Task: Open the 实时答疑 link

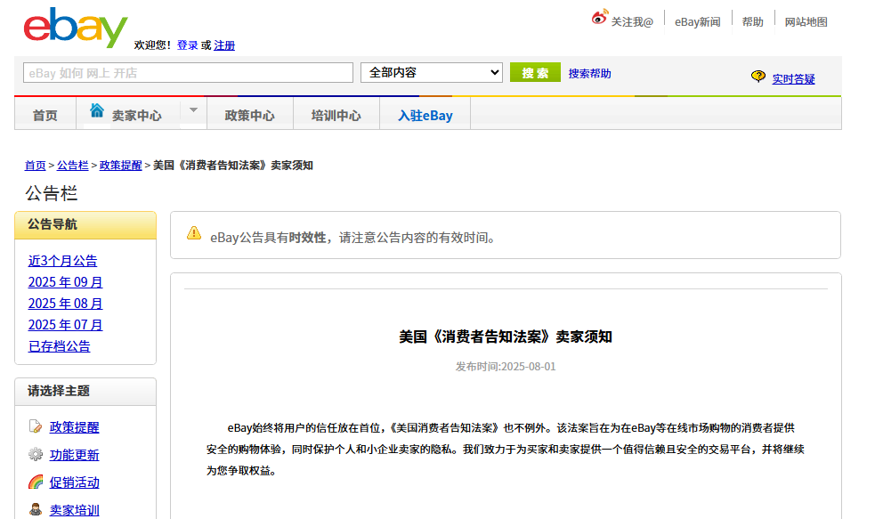Action: coord(793,78)
